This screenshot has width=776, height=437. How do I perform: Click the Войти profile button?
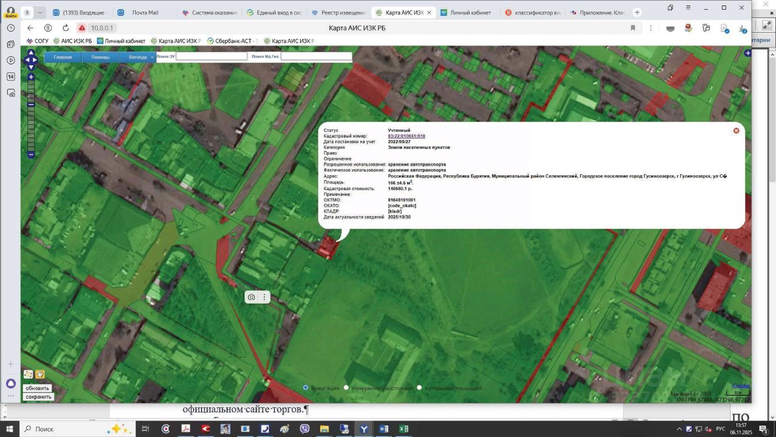(x=10, y=12)
